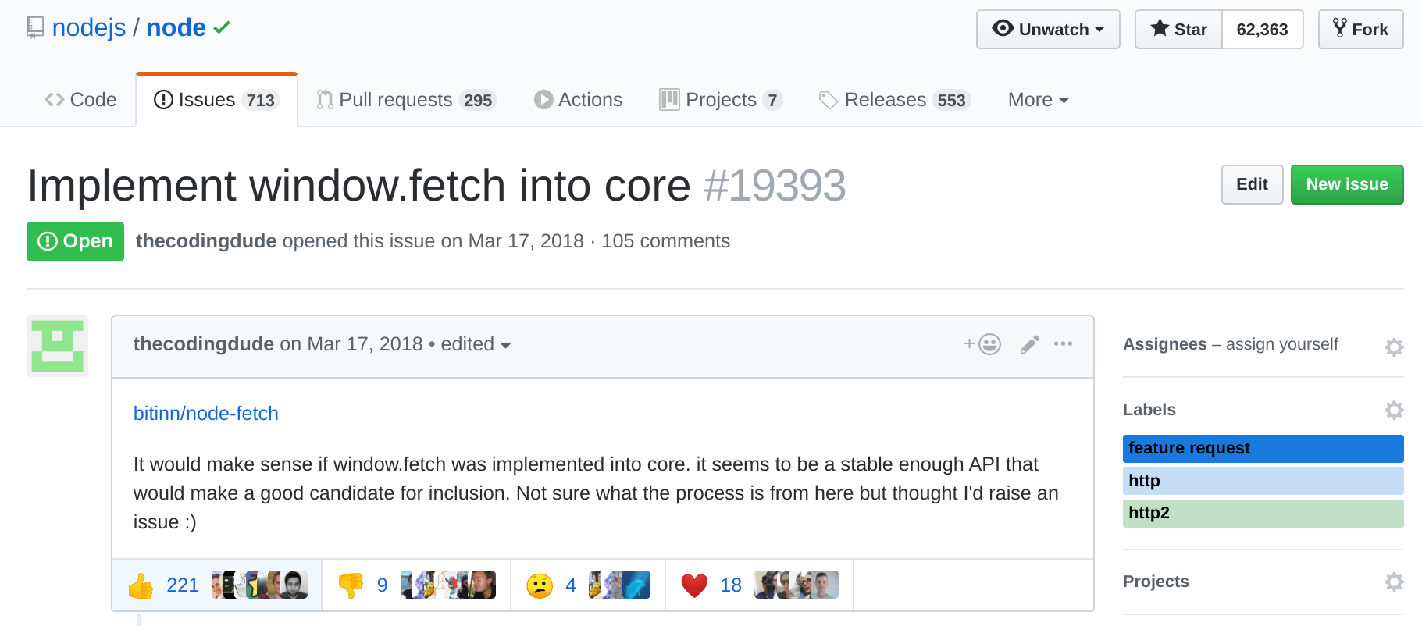This screenshot has width=1422, height=626.
Task: Click the Open status badge
Action: point(75,241)
